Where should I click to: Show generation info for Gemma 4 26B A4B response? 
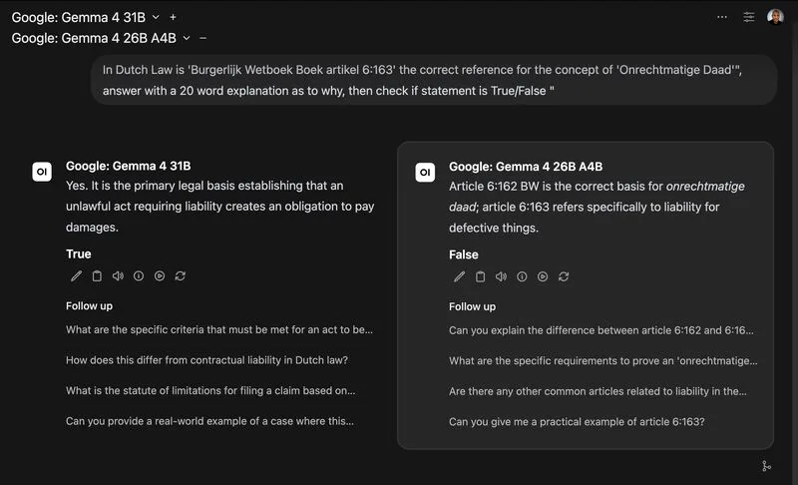click(x=522, y=276)
